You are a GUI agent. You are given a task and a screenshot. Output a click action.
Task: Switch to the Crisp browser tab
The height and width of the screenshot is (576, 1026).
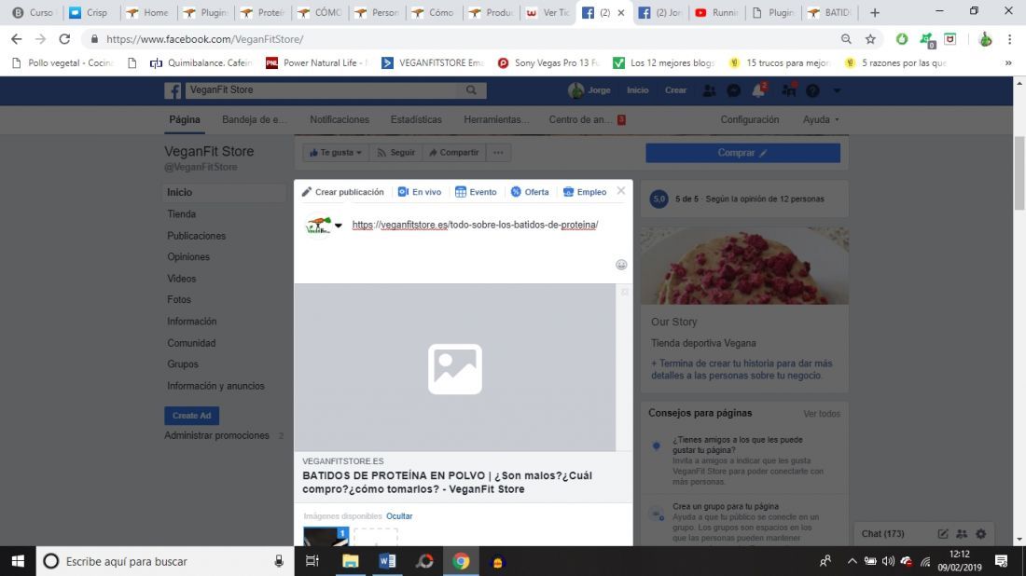point(90,12)
